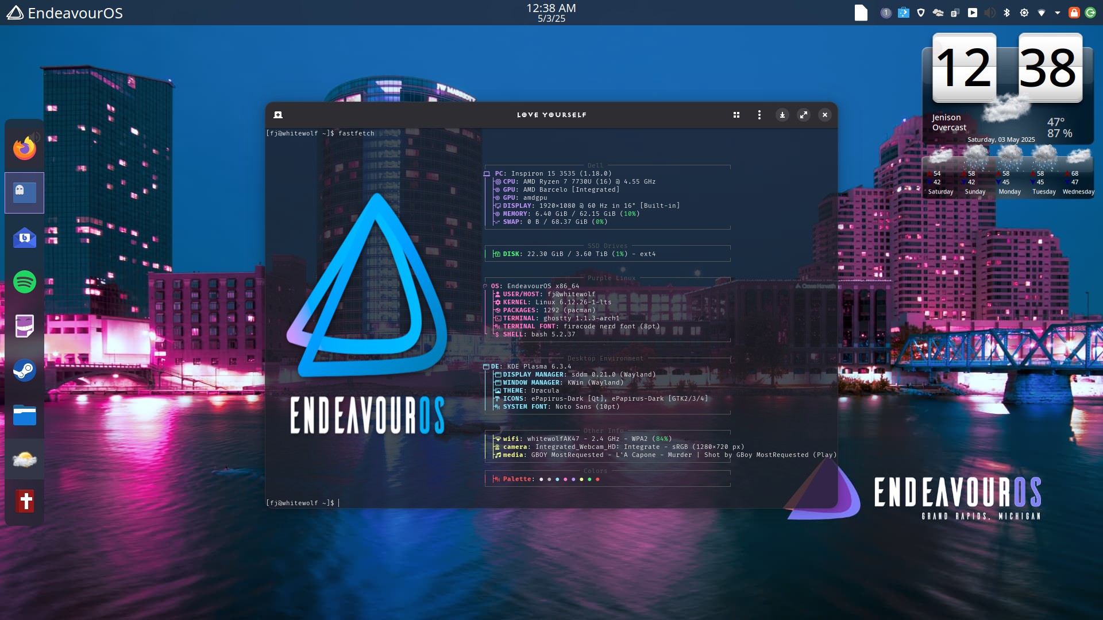Click the green palette dot in terminal
The height and width of the screenshot is (620, 1103).
pyautogui.click(x=589, y=479)
